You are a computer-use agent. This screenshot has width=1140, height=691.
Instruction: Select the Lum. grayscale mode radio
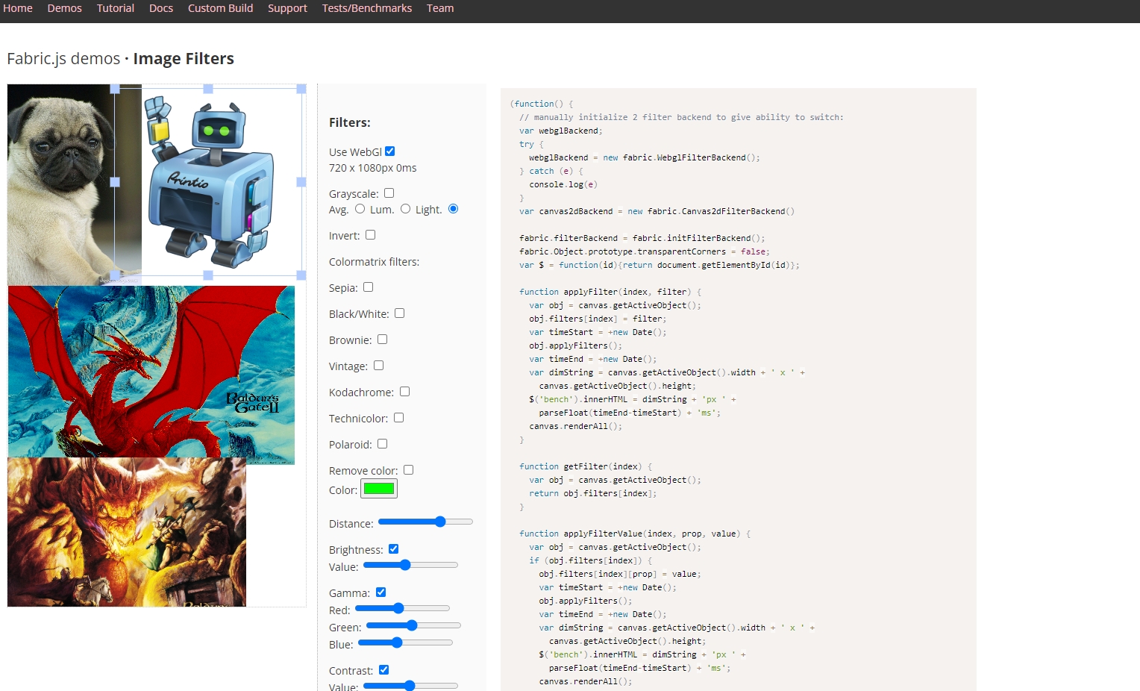(405, 209)
